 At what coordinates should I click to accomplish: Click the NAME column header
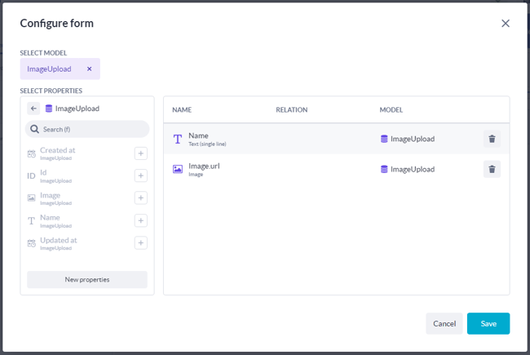click(182, 110)
